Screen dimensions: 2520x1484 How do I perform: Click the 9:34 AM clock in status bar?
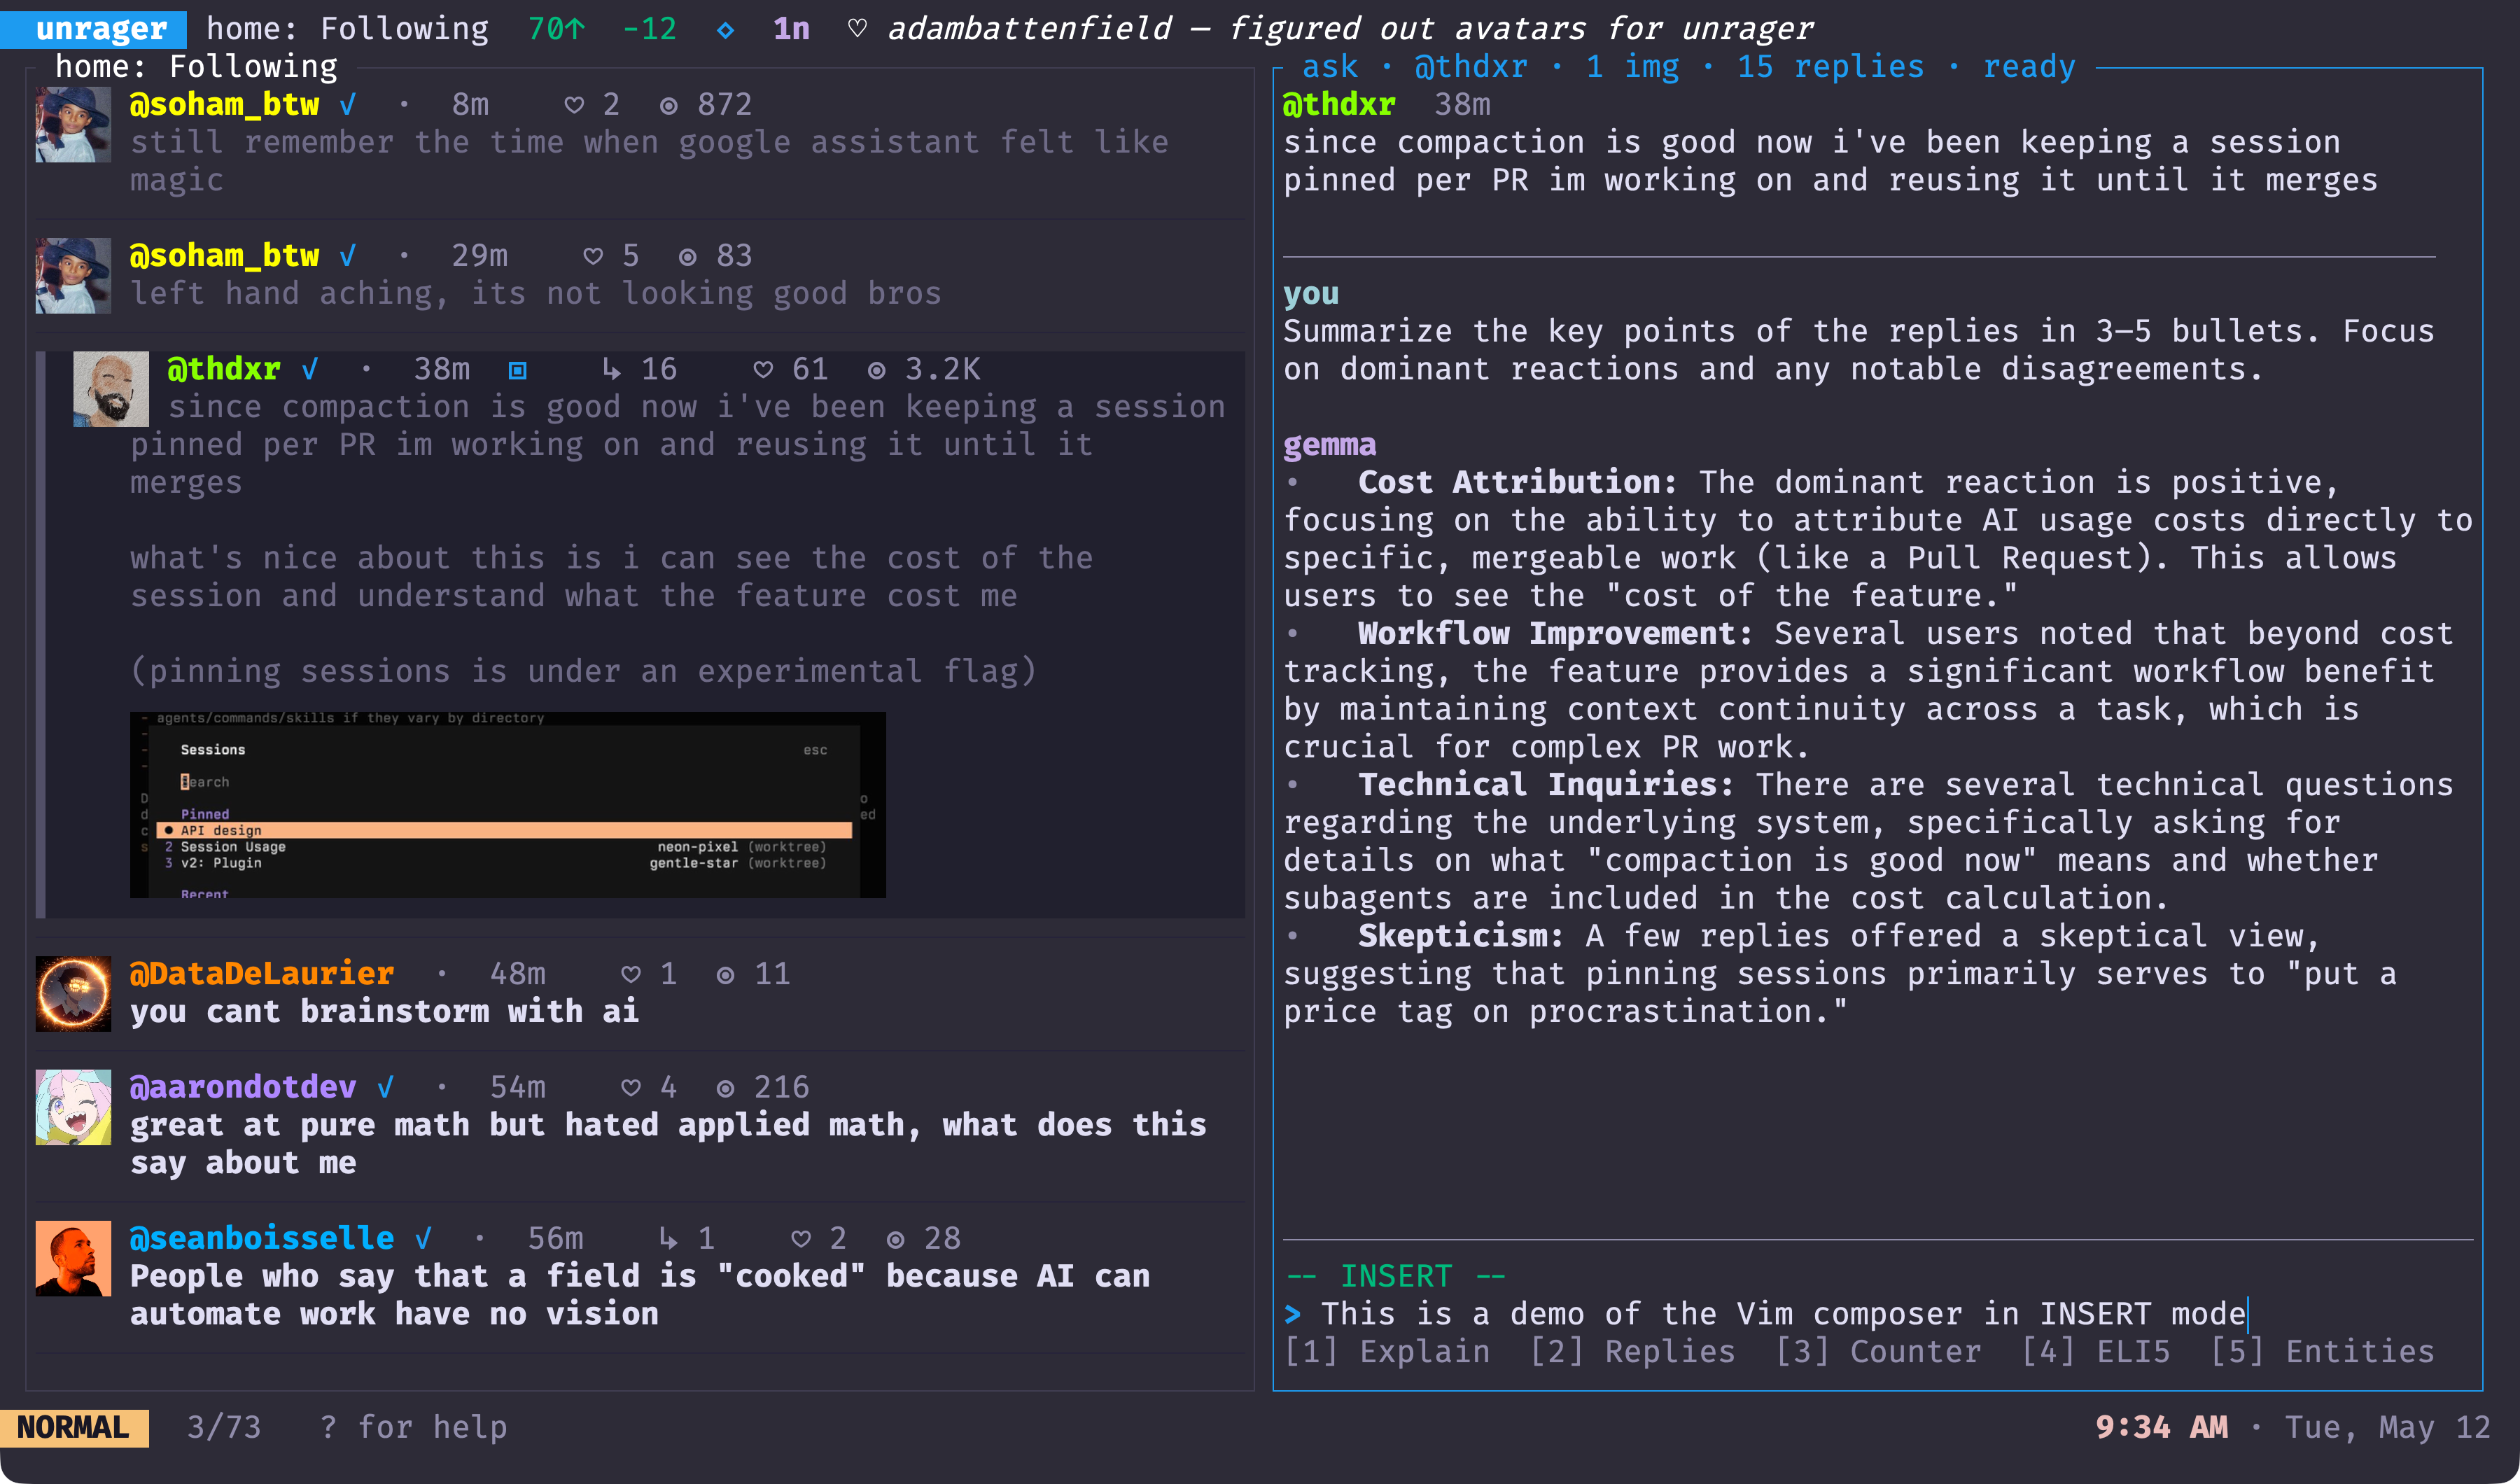tap(2161, 1427)
